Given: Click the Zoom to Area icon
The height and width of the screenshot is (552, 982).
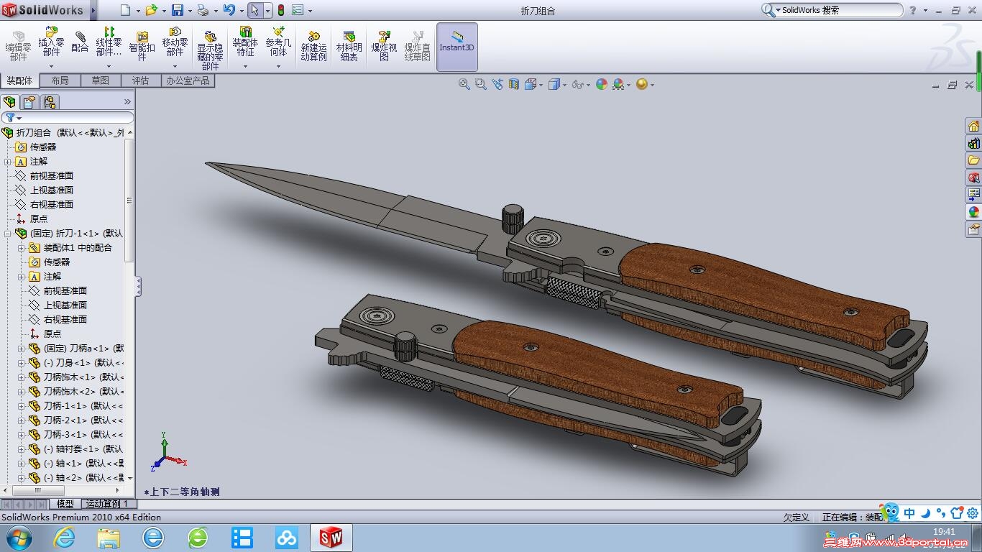Looking at the screenshot, I should pyautogui.click(x=481, y=84).
